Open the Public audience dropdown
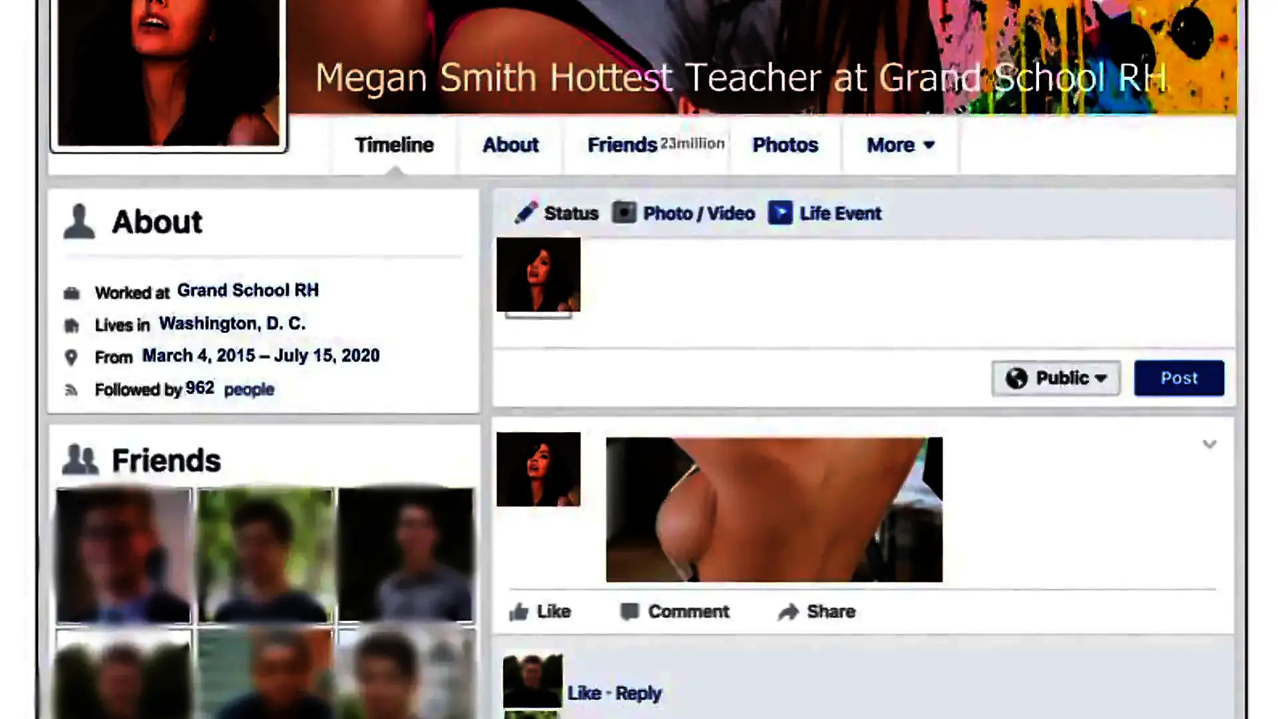This screenshot has height=719, width=1278. [1056, 378]
